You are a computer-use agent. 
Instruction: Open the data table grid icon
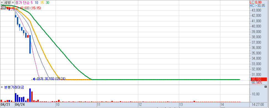click(4, 7)
